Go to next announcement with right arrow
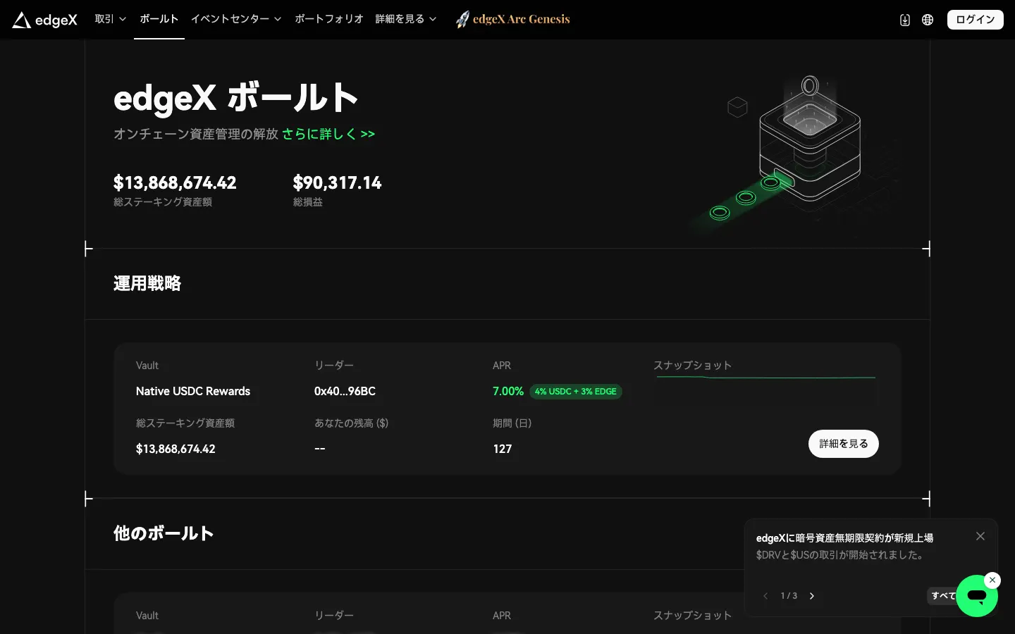This screenshot has width=1015, height=634. pyautogui.click(x=812, y=596)
